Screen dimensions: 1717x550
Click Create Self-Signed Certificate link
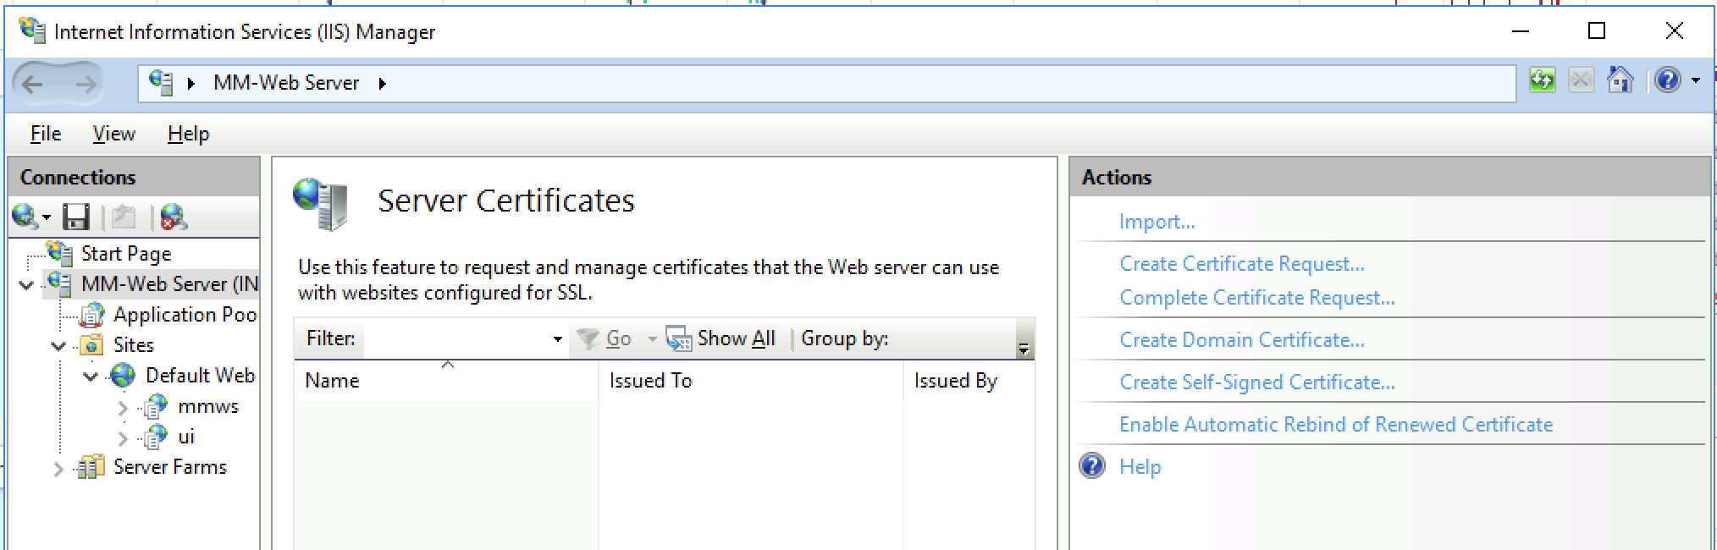[x=1256, y=382]
